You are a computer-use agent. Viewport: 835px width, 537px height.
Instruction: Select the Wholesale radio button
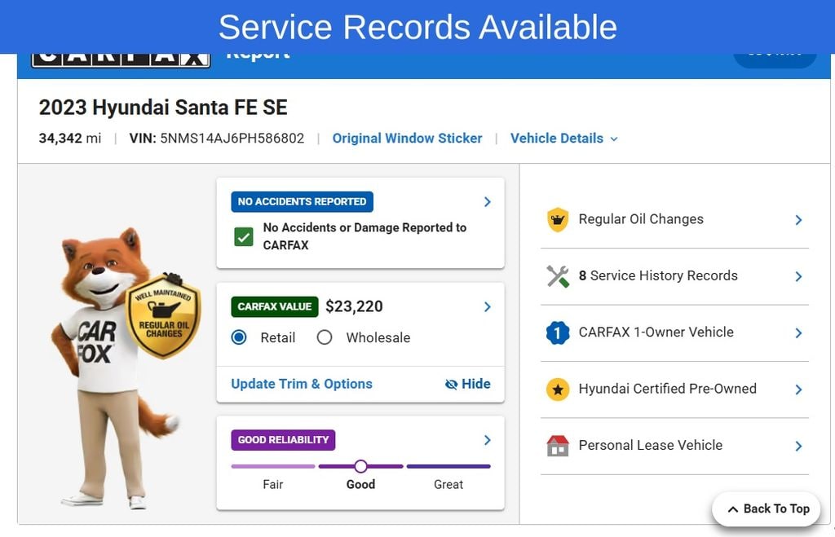tap(325, 337)
